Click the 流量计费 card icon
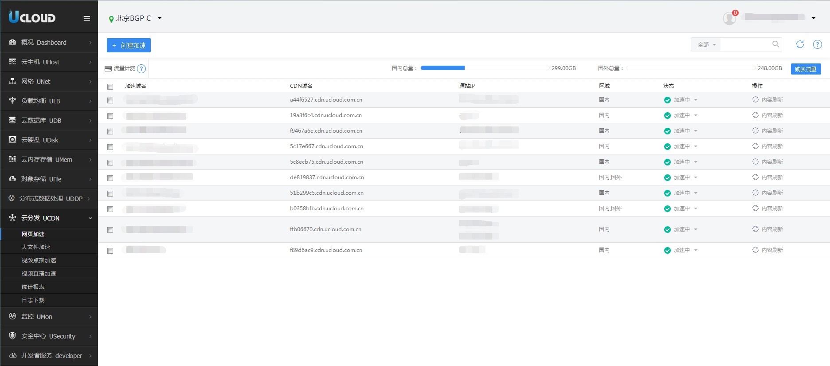 [108, 69]
